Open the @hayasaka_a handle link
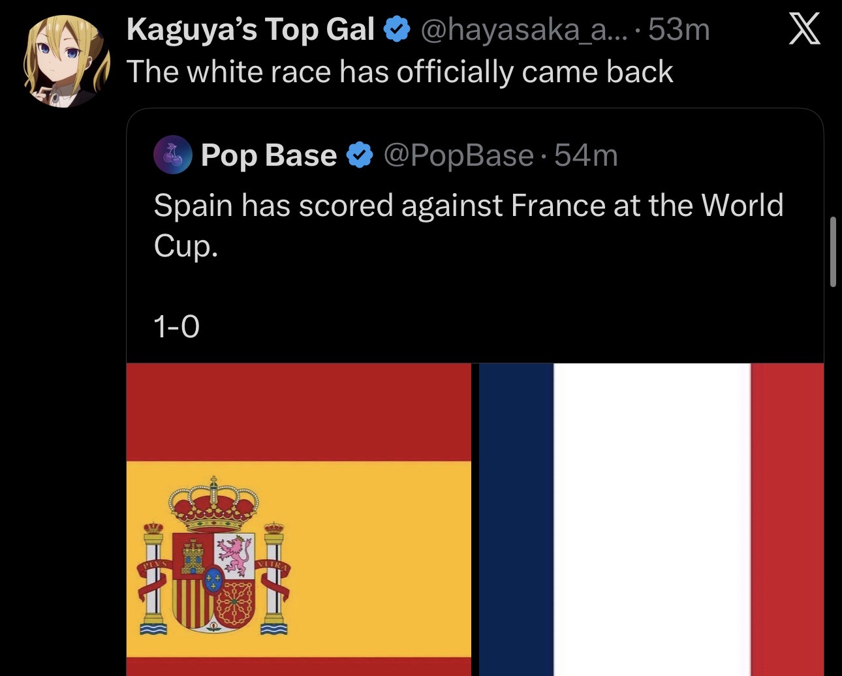This screenshot has width=842, height=676. 524,30
